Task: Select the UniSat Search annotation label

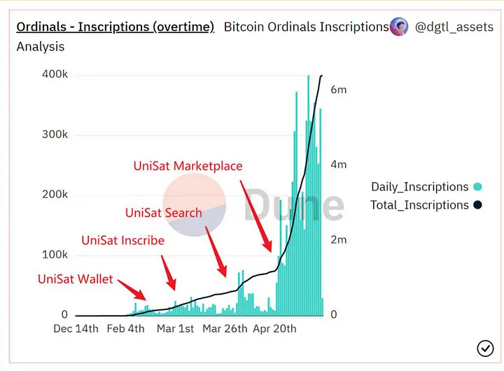Action: tap(163, 212)
